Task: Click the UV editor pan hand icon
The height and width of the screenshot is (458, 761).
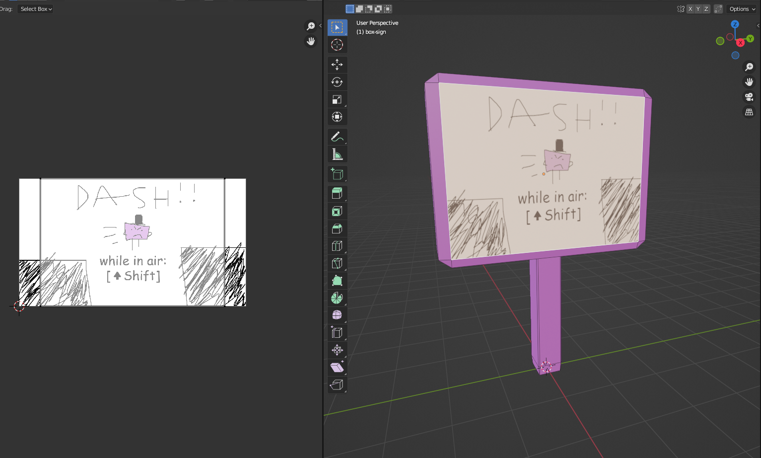Action: coord(311,41)
